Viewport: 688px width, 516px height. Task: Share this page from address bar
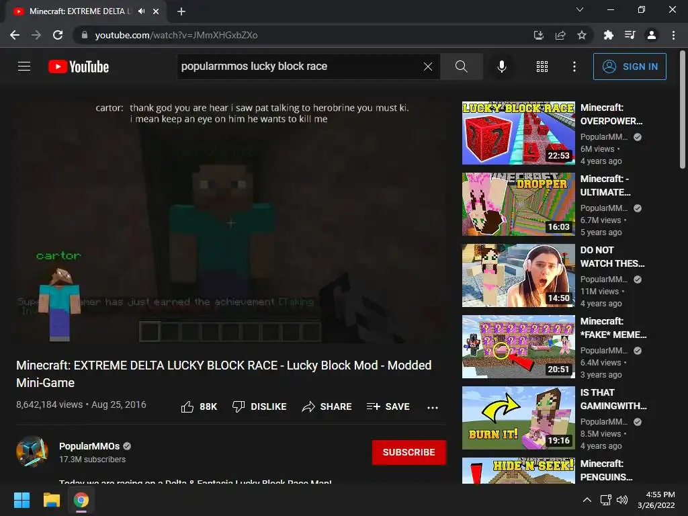(x=560, y=35)
